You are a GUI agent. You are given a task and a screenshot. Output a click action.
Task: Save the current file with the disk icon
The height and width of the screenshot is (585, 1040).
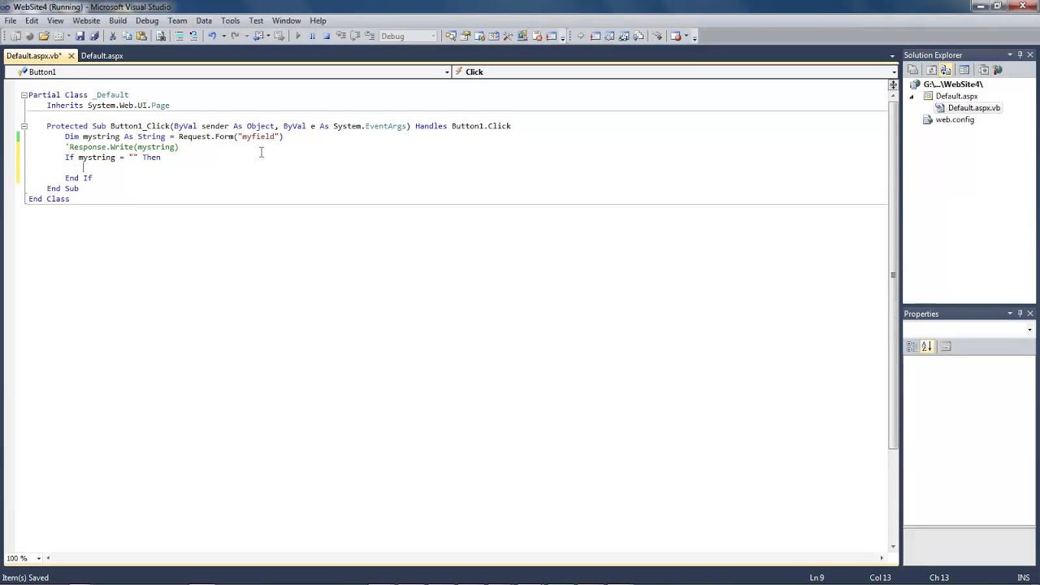pyautogui.click(x=80, y=36)
